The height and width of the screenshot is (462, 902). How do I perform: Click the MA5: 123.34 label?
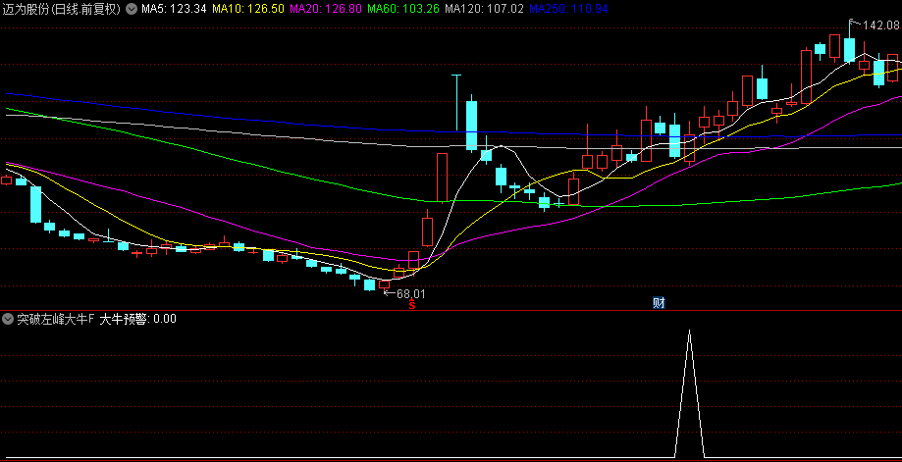pos(174,9)
